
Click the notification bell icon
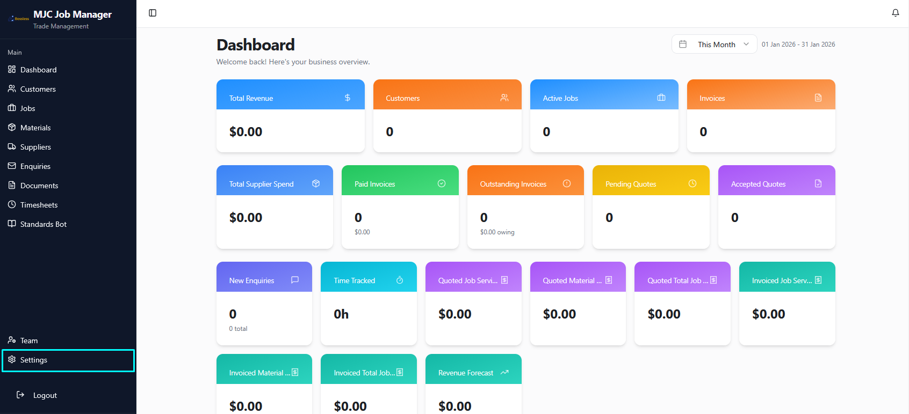(895, 12)
